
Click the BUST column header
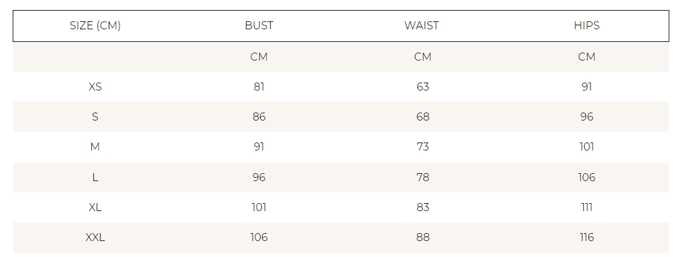[259, 26]
